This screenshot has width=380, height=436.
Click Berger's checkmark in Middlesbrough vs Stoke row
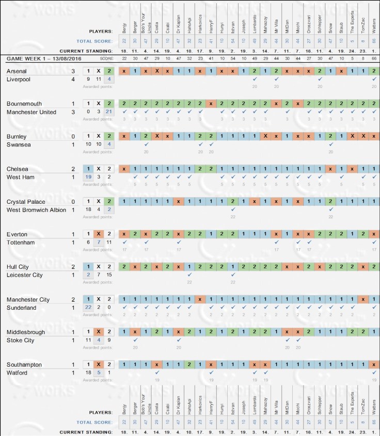(135, 340)
